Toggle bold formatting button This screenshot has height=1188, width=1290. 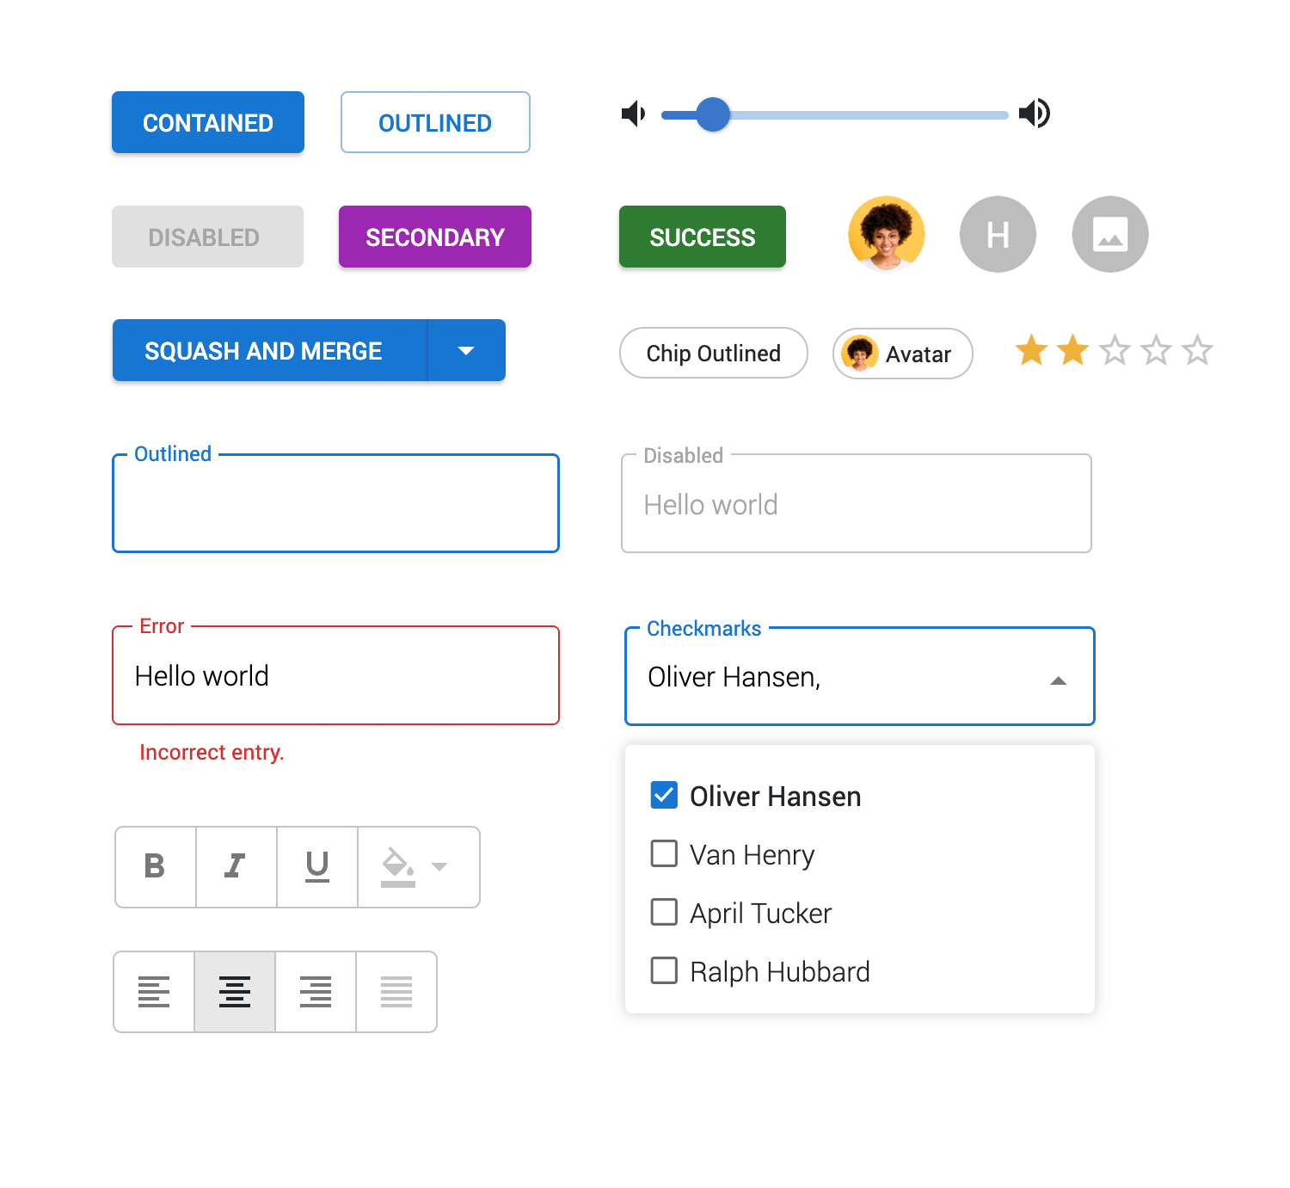tap(156, 866)
